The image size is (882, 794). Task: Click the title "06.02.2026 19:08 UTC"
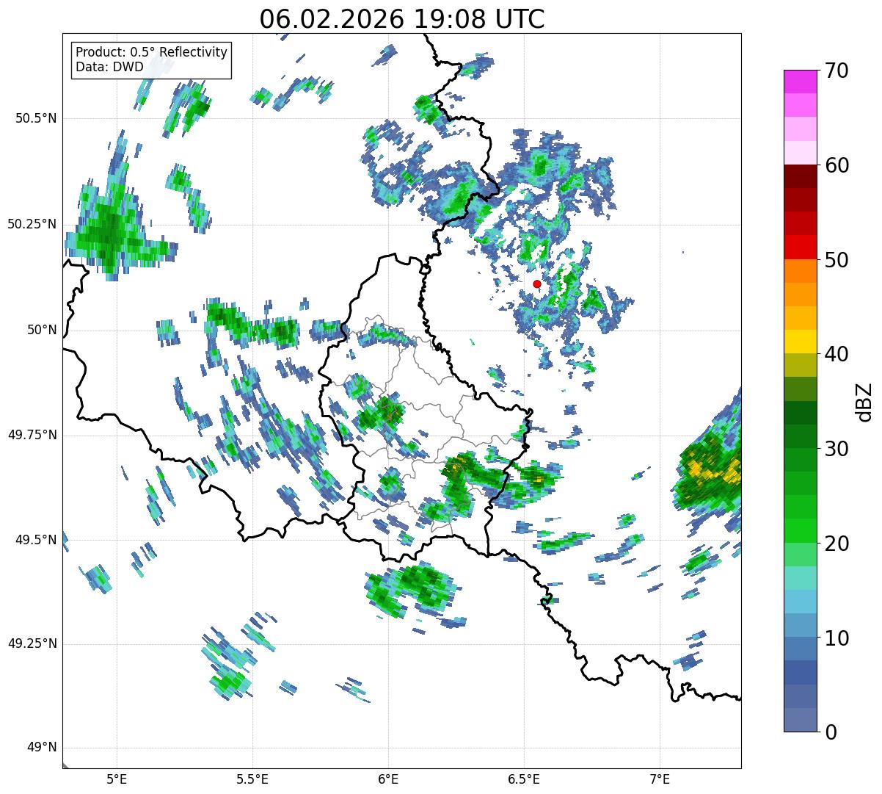[x=402, y=19]
